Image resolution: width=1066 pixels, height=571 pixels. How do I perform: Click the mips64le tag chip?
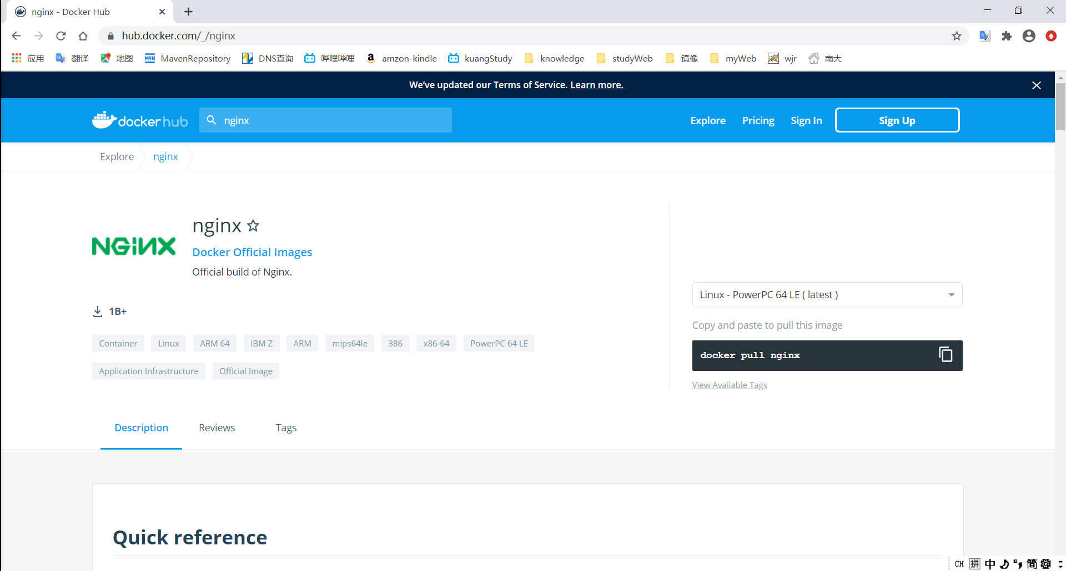point(350,344)
